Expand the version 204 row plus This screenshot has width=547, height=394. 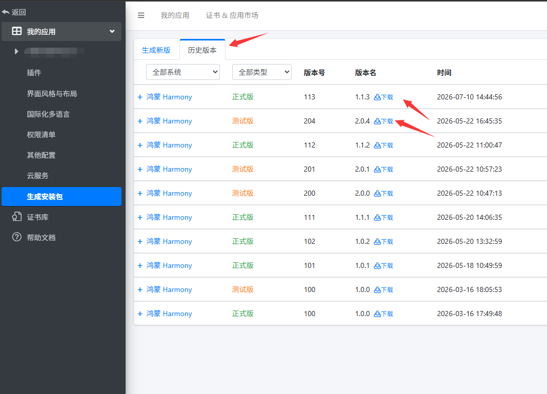point(140,121)
